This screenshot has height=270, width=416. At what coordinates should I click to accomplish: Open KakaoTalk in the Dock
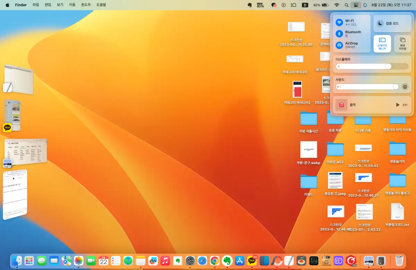pyautogui.click(x=252, y=261)
